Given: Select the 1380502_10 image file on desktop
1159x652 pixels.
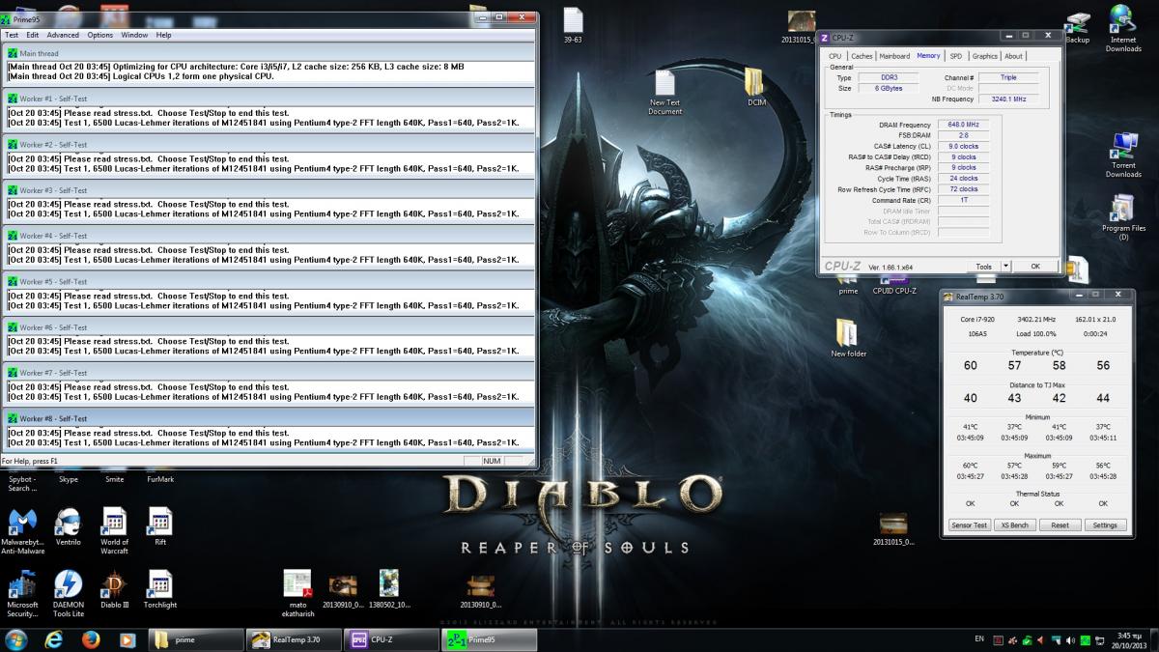Looking at the screenshot, I should pos(389,589).
